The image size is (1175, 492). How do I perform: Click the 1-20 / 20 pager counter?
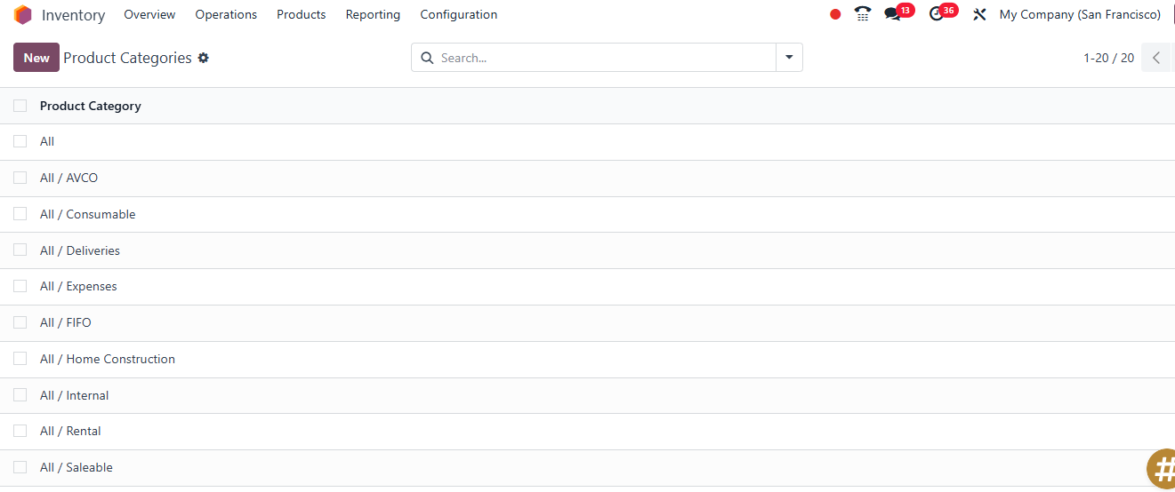click(1108, 58)
